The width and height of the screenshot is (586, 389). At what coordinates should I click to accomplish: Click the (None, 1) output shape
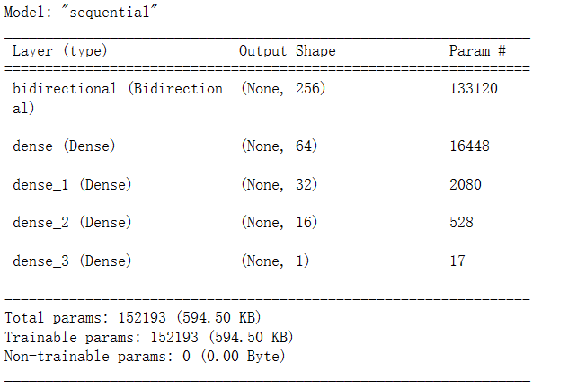coord(275,261)
